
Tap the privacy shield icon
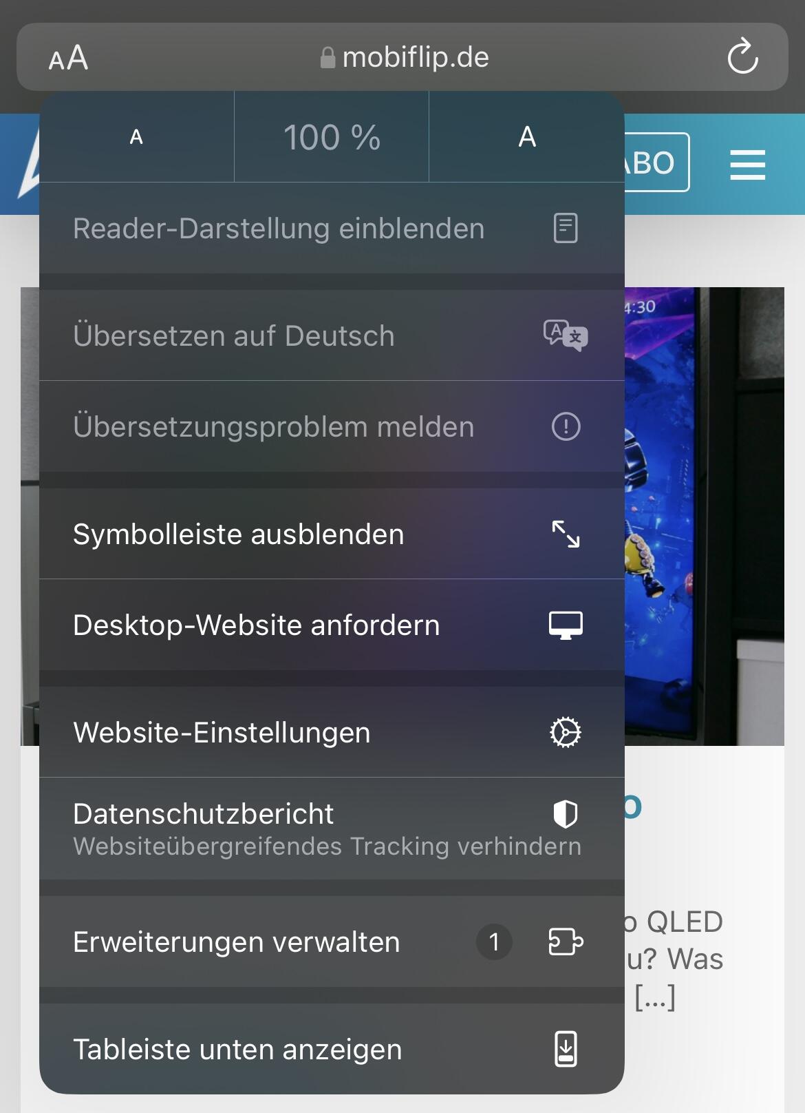(x=566, y=814)
